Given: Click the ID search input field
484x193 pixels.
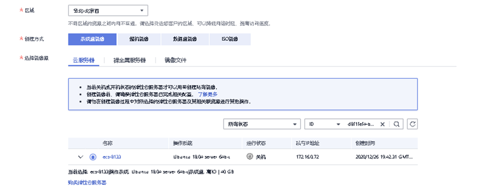Looking at the screenshot, I should tap(361, 124).
